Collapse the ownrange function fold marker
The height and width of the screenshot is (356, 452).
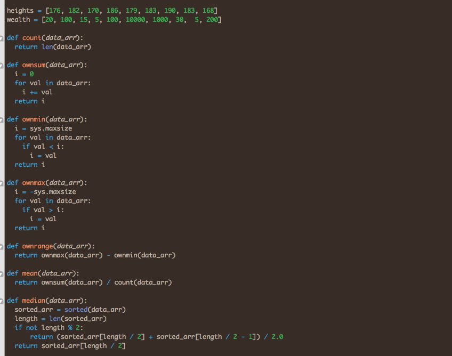tap(2, 246)
